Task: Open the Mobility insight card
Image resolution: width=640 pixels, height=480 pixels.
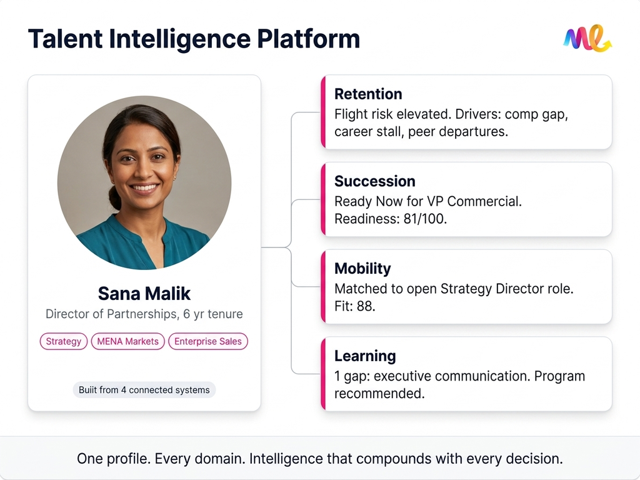Action: tap(466, 287)
